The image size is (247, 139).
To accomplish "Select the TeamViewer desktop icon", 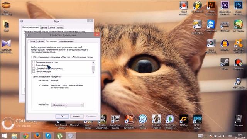I will click(211, 27).
